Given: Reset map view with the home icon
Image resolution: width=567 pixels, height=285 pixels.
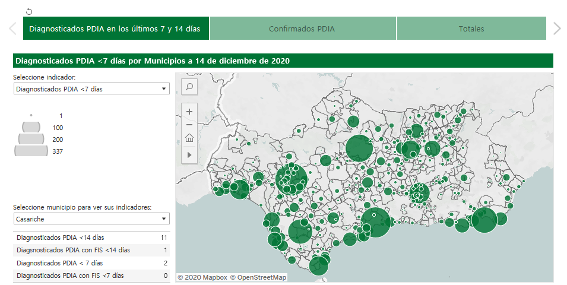Looking at the screenshot, I should click(x=189, y=138).
